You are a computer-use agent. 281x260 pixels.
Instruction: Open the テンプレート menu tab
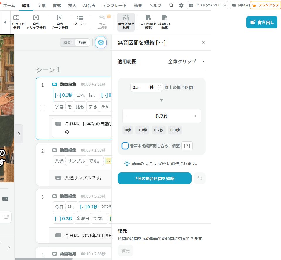[x=114, y=5]
